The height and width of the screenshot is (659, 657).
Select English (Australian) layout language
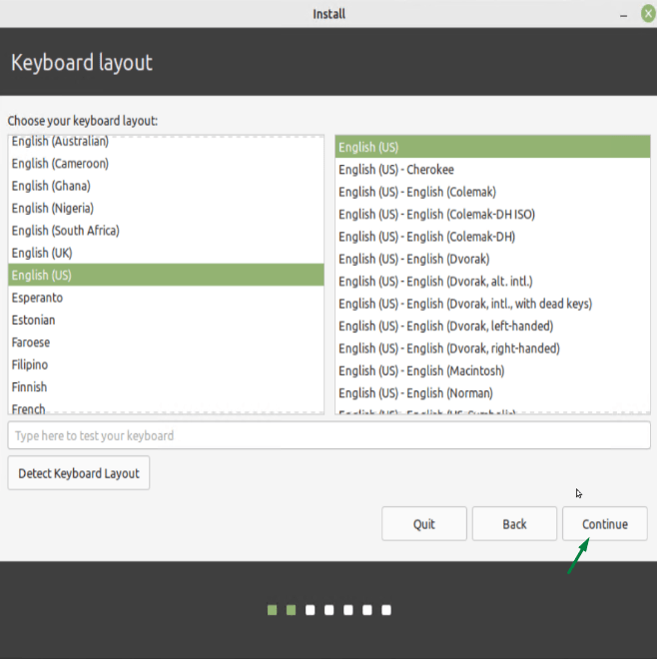tap(60, 142)
